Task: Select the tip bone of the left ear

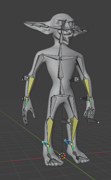Action: click(x=29, y=24)
